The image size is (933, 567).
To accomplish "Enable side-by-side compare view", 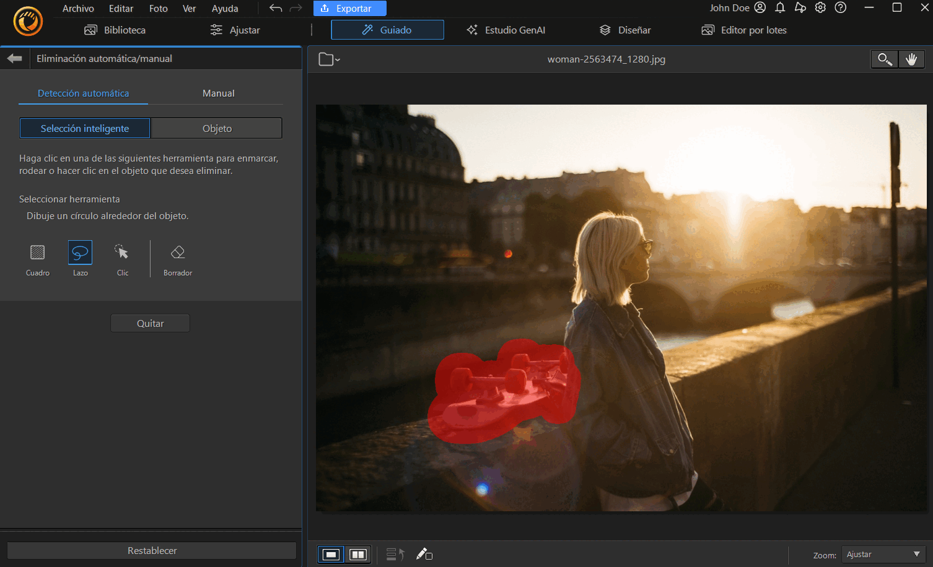I will [358, 554].
